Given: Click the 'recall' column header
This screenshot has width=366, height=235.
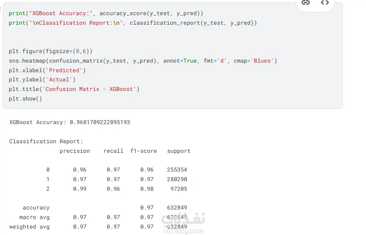Looking at the screenshot, I should click(x=113, y=151).
